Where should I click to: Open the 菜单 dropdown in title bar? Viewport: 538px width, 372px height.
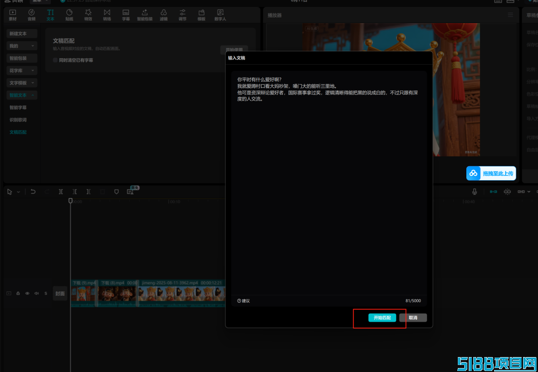point(40,1)
